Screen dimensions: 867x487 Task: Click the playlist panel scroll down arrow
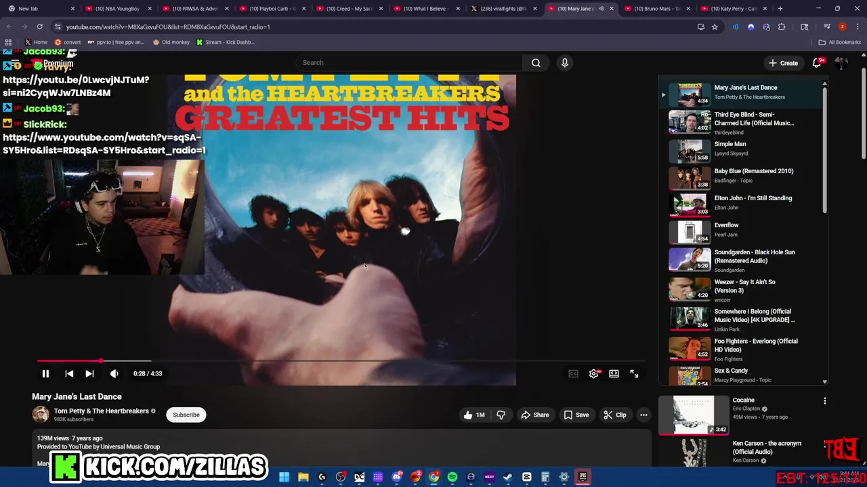pos(824,381)
